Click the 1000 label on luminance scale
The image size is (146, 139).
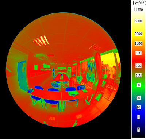[x=138, y=43]
